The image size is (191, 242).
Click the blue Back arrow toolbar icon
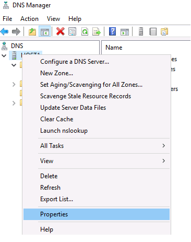(x=5, y=32)
